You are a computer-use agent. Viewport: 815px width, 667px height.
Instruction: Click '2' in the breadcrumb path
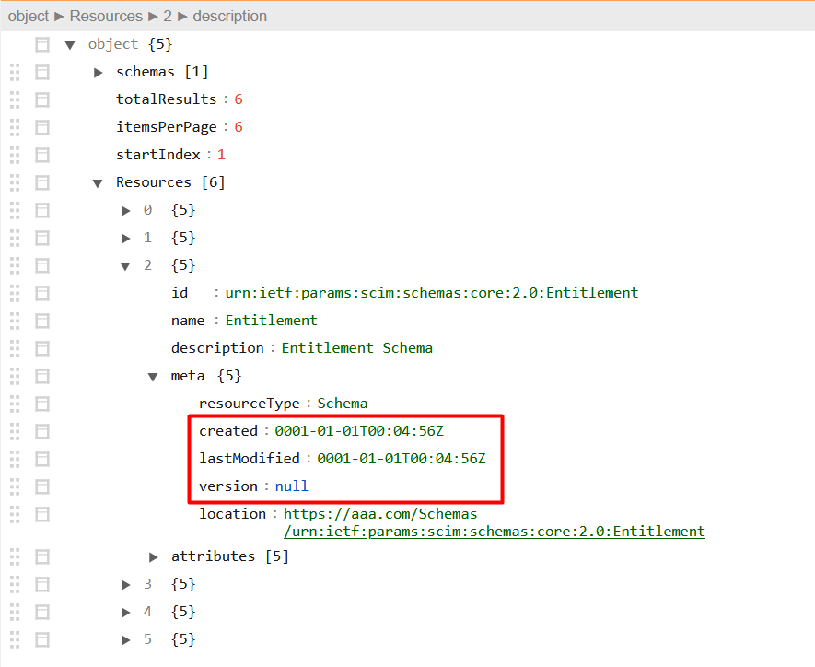coord(168,16)
